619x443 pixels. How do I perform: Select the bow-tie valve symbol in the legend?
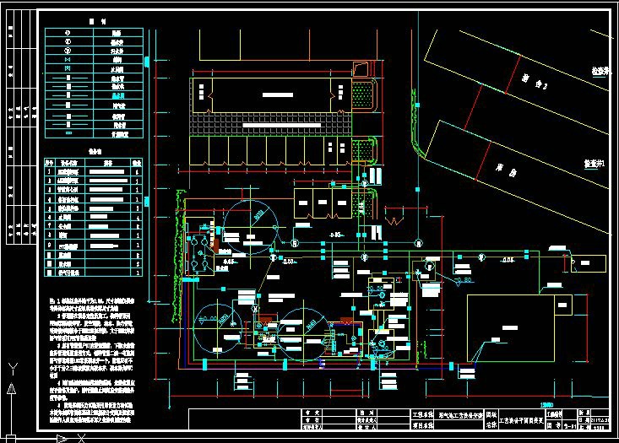click(68, 60)
